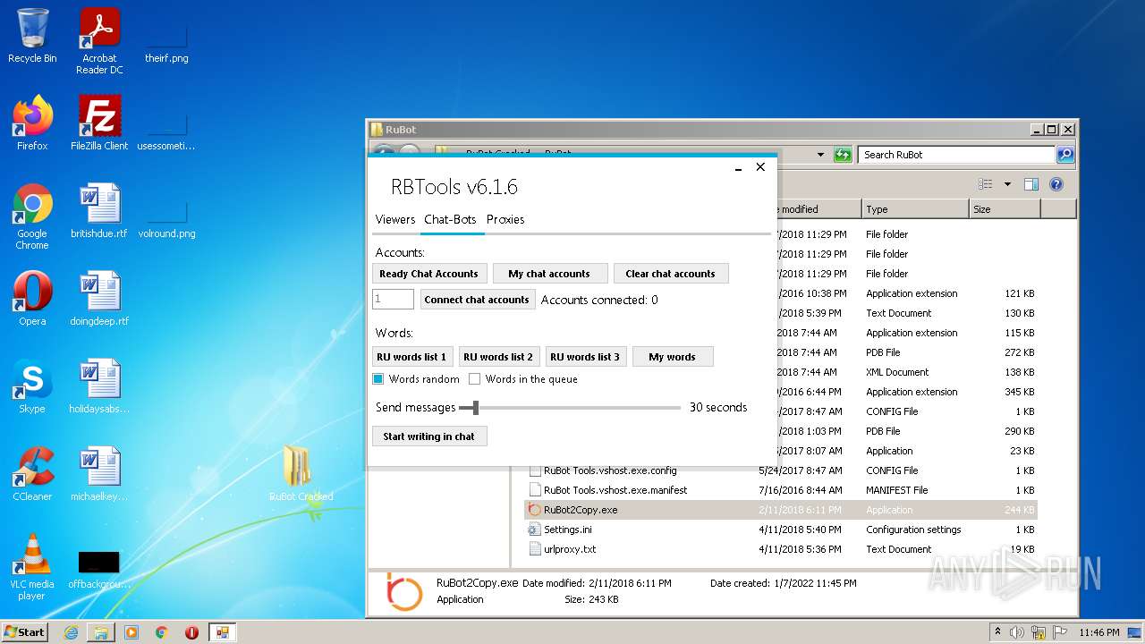
Task: Select the FileZilla Client desktop icon
Action: (99, 123)
